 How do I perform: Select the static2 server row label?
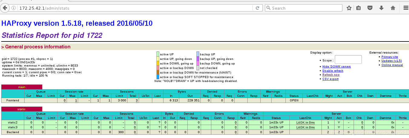click(x=13, y=122)
